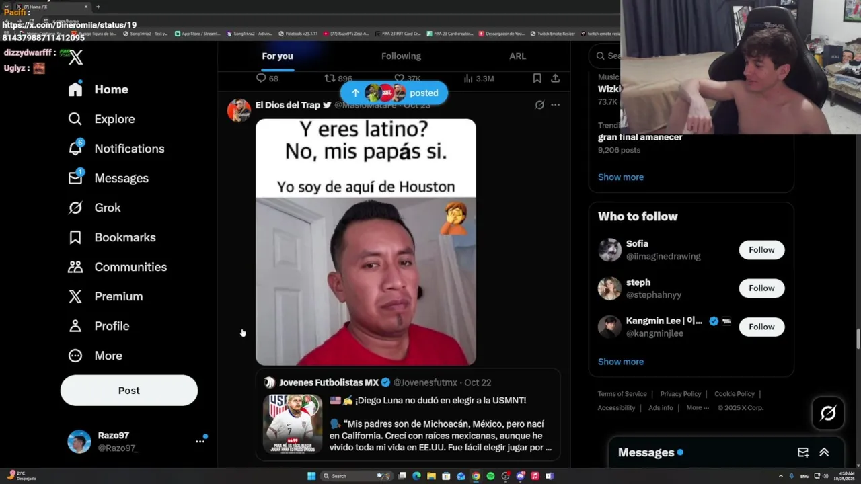Viewport: 861px width, 484px height.
Task: Expand the Messages drawer
Action: pyautogui.click(x=824, y=452)
